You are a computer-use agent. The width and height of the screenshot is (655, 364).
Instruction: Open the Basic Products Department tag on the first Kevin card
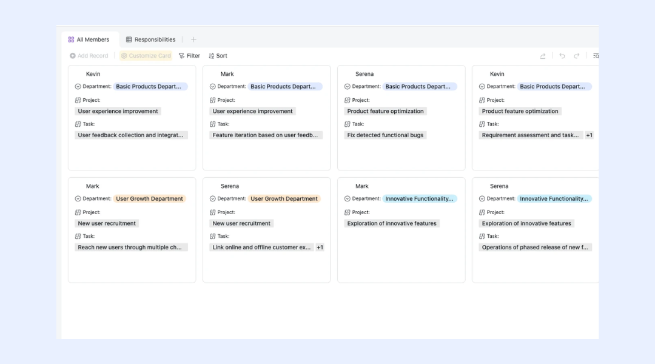[150, 87]
